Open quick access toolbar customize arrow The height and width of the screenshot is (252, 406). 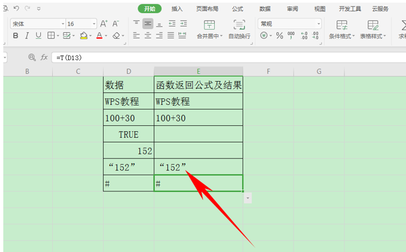[38, 9]
